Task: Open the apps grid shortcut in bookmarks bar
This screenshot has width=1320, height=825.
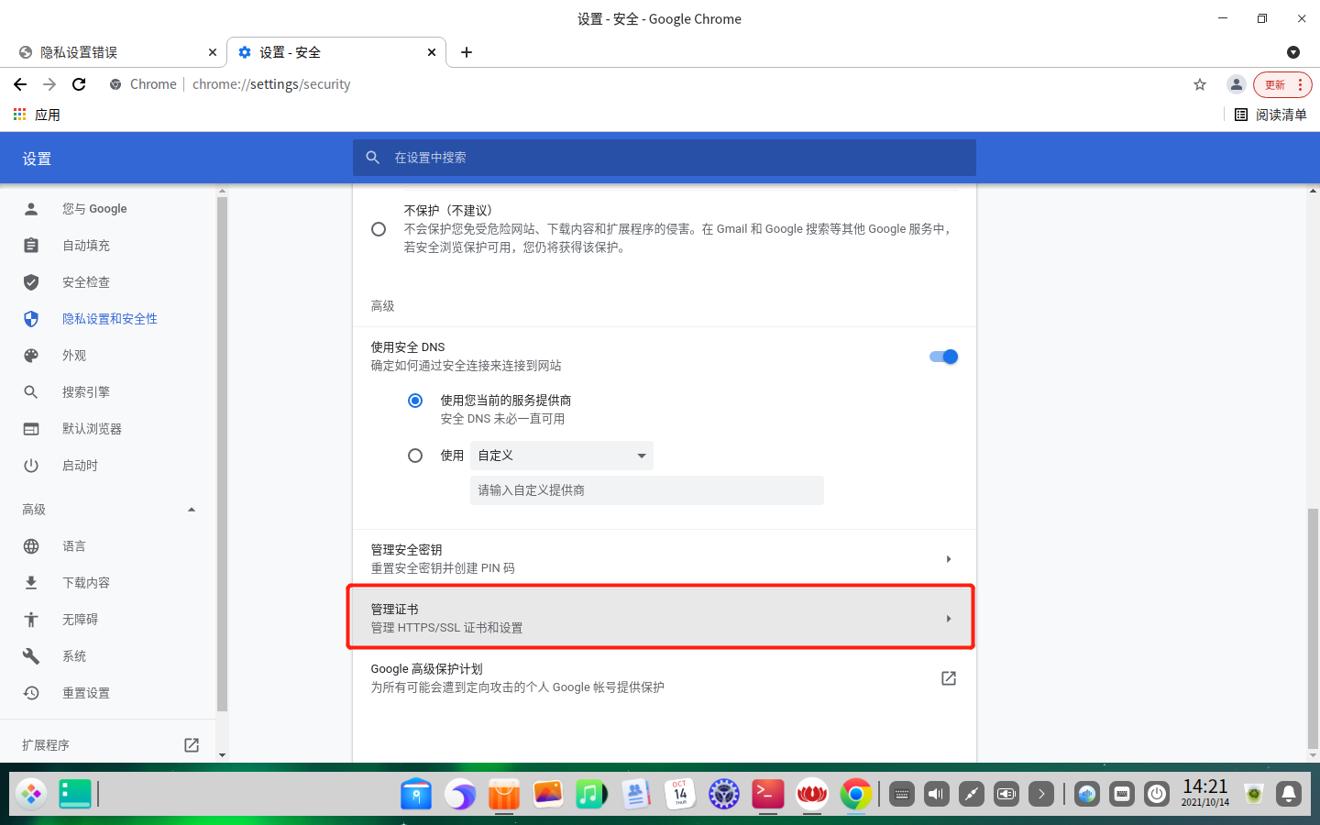Action: [36, 115]
